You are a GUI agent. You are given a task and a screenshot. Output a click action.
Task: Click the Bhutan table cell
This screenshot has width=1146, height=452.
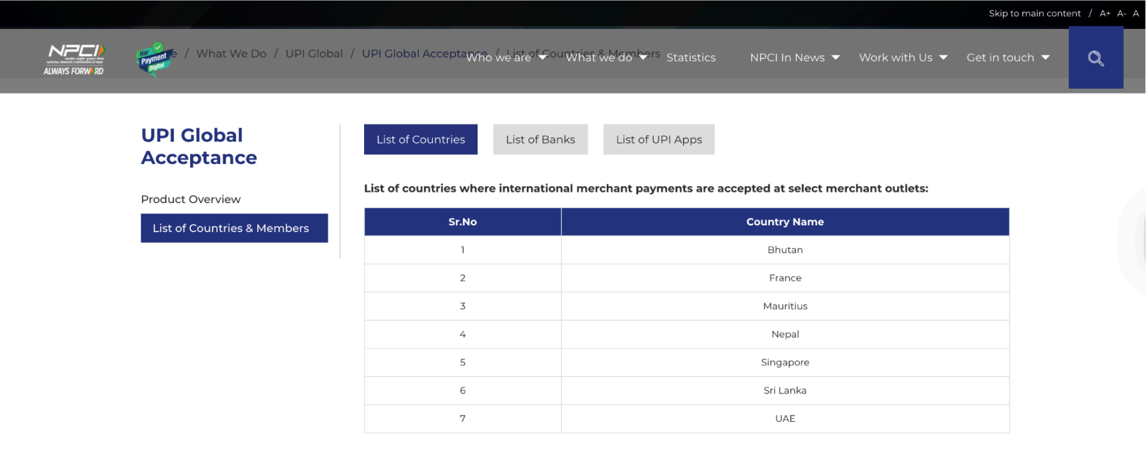click(785, 250)
